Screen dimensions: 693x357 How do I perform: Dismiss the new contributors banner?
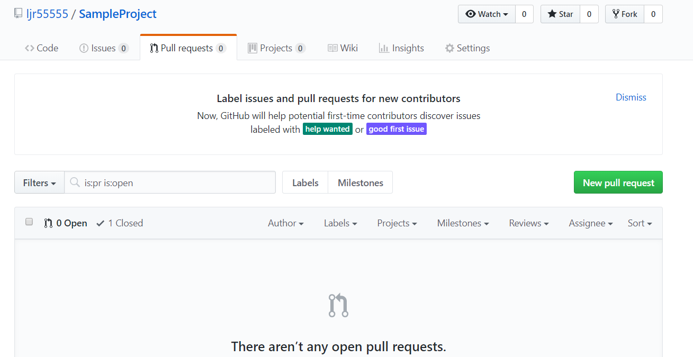click(x=631, y=97)
